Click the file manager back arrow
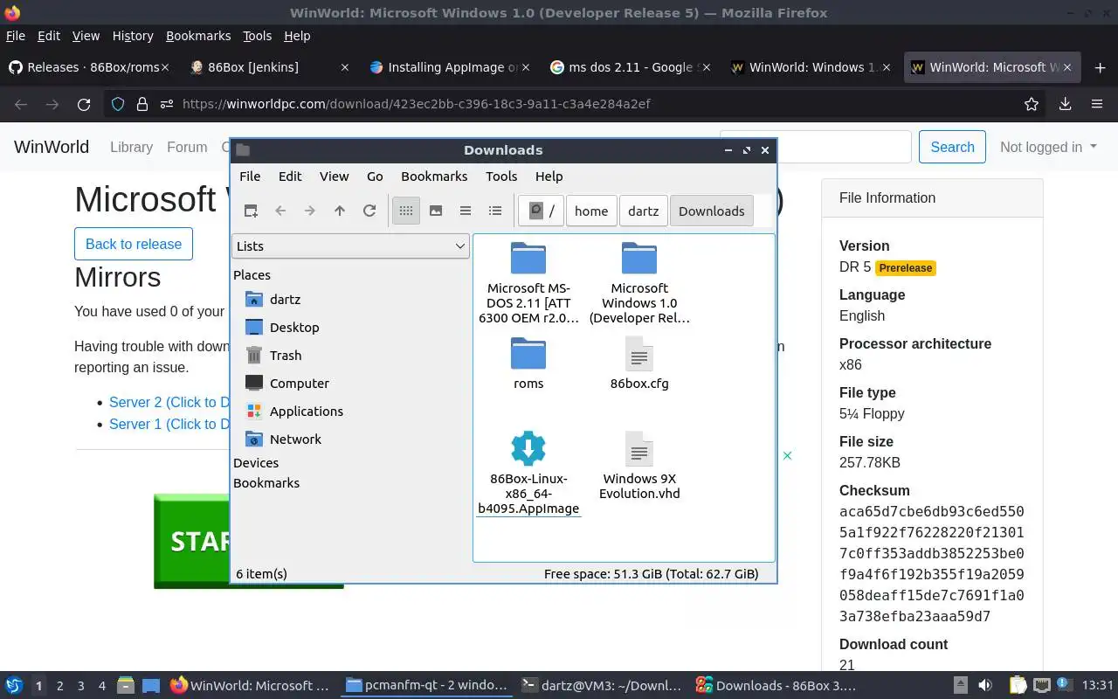 coord(280,211)
